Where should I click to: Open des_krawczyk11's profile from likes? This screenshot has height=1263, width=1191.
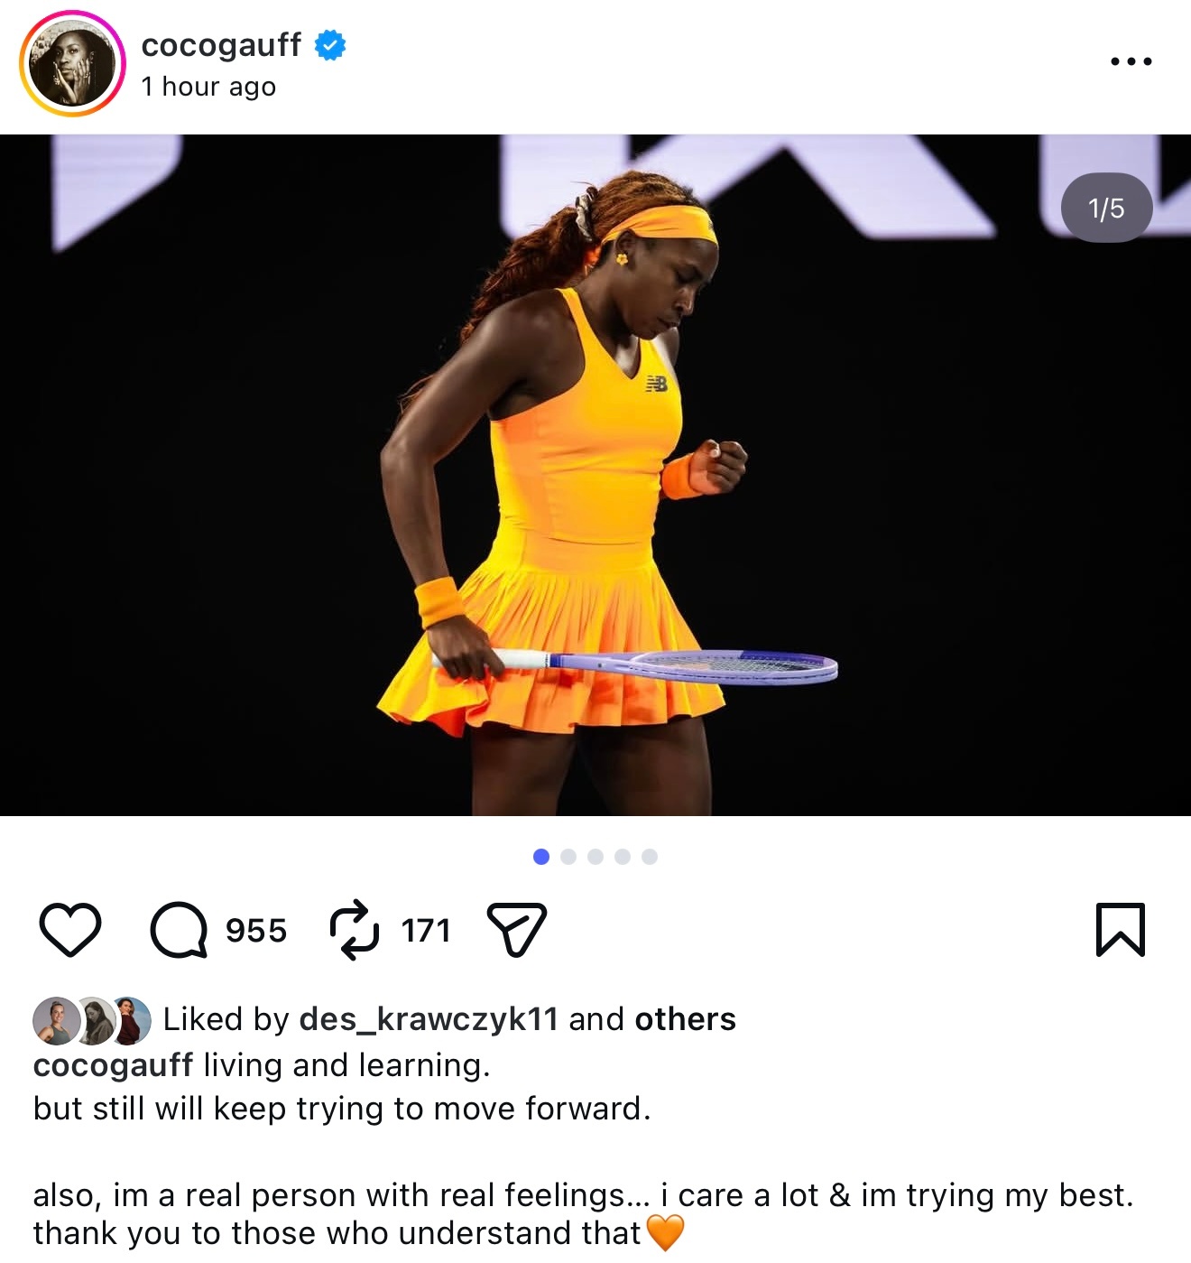coord(429,1019)
